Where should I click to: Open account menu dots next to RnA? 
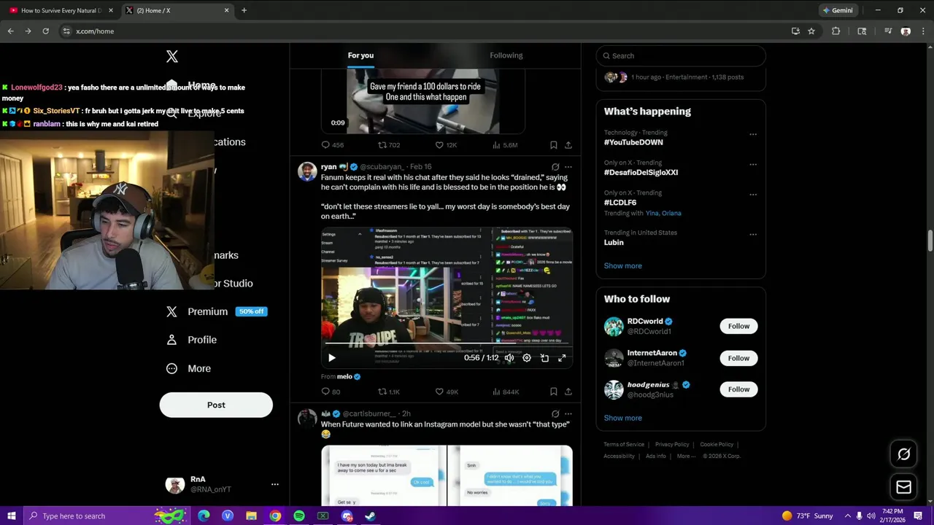275,484
